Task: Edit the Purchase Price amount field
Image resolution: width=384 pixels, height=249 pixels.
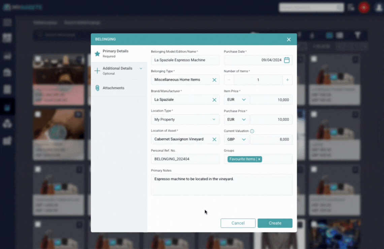Action: [x=271, y=119]
